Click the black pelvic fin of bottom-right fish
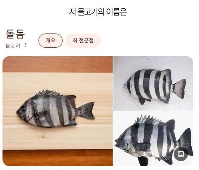This screenshot has width=199, height=170. pos(143,161)
